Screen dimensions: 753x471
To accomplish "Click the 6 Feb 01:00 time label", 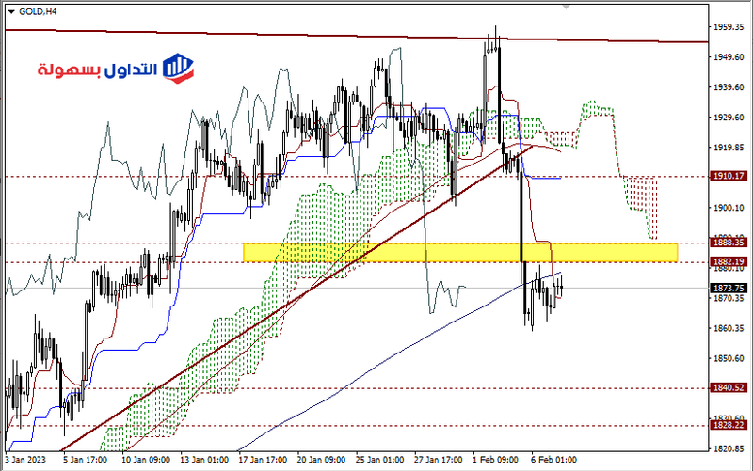I will tap(553, 461).
